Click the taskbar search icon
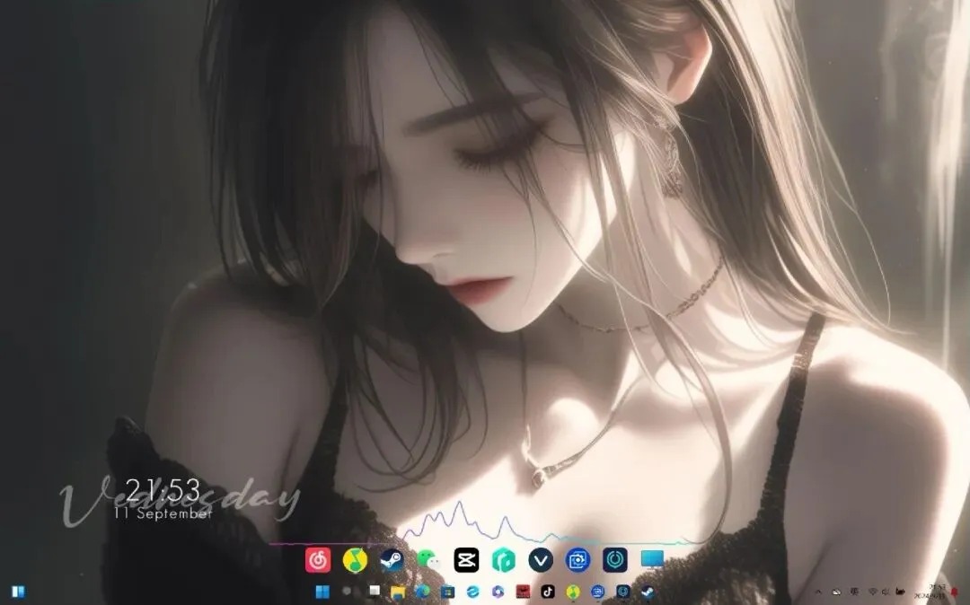 pos(347,591)
